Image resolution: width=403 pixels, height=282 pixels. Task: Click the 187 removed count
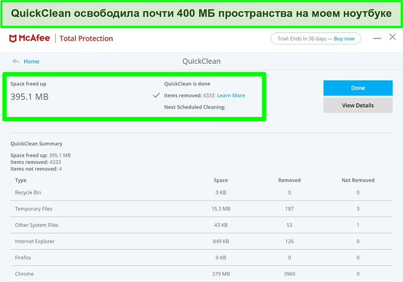point(290,208)
